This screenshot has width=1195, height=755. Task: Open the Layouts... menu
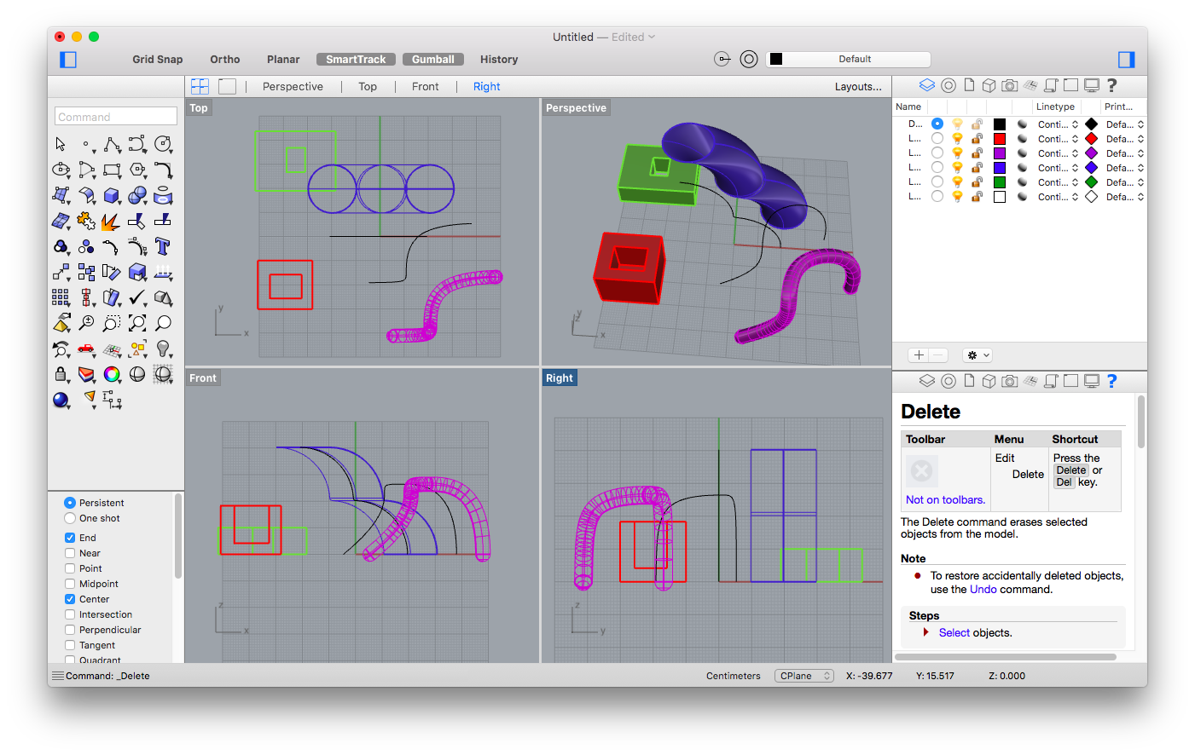pyautogui.click(x=858, y=87)
